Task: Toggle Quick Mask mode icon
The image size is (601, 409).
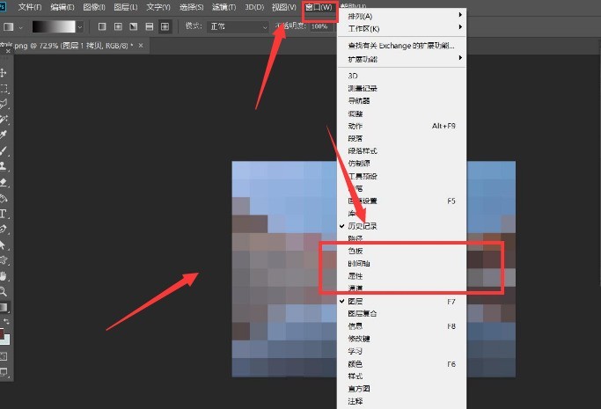Action: [x=4, y=356]
